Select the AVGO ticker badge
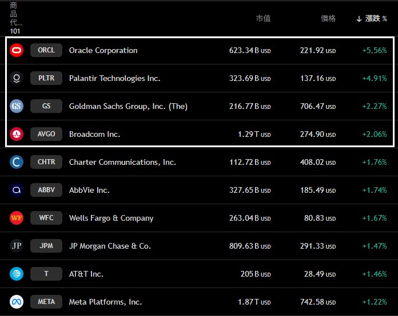The height and width of the screenshot is (316, 398). [x=46, y=134]
